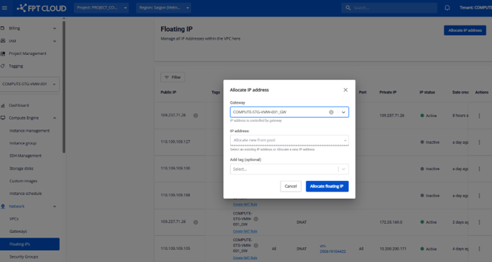Open Gateways in the Network menu
The image size is (492, 262).
(18, 231)
